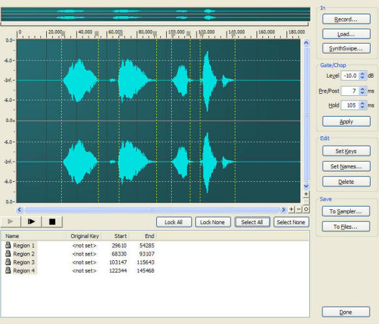379x324 pixels.
Task: Click the Done button
Action: (346, 312)
